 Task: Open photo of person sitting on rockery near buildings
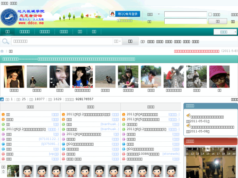196,77
